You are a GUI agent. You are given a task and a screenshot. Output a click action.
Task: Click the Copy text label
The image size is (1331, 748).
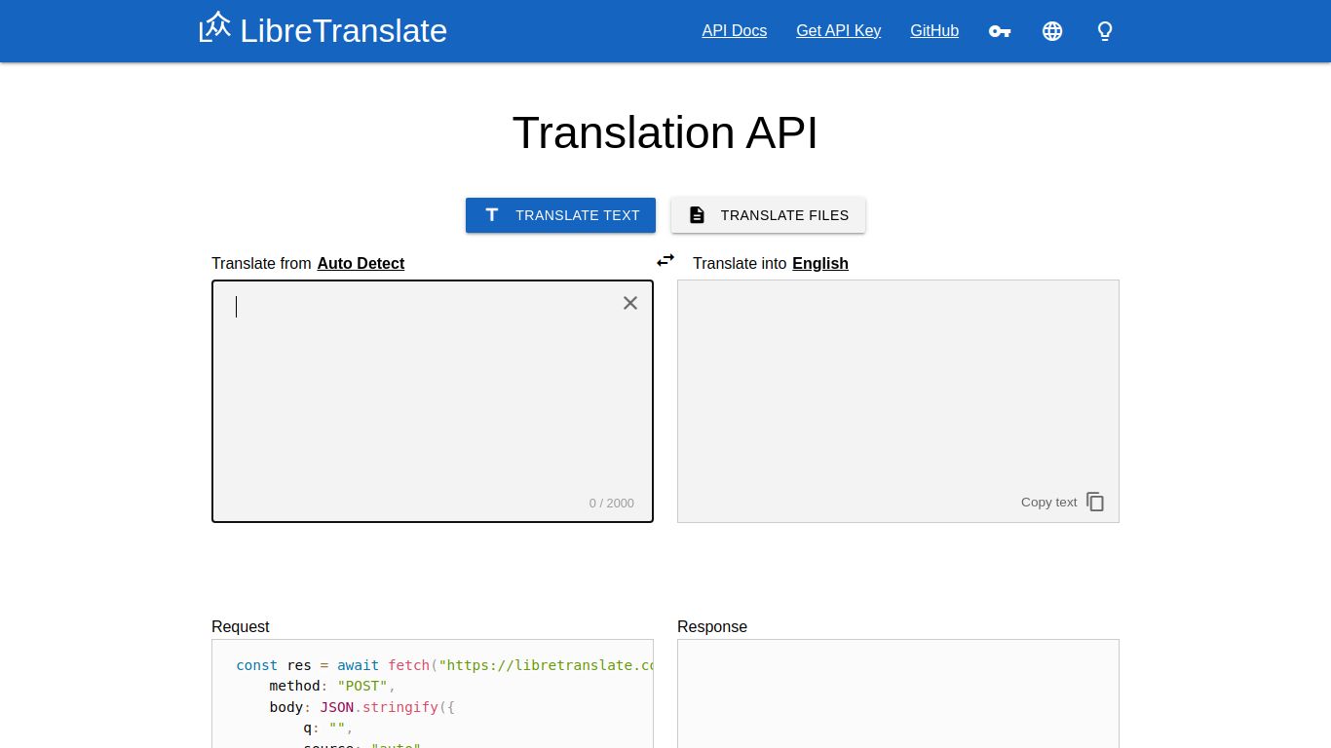[x=1048, y=502]
